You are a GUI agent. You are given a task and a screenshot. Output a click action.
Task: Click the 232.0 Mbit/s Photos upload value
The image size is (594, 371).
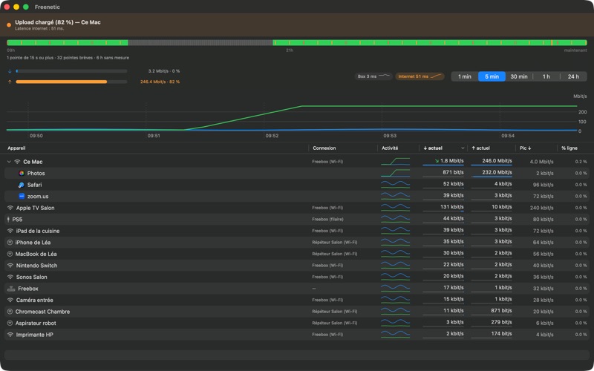tap(497, 172)
